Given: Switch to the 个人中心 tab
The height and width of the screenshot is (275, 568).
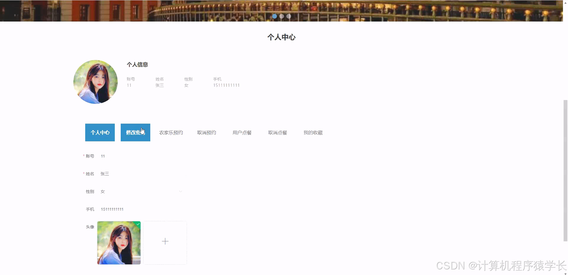Looking at the screenshot, I should click(100, 132).
